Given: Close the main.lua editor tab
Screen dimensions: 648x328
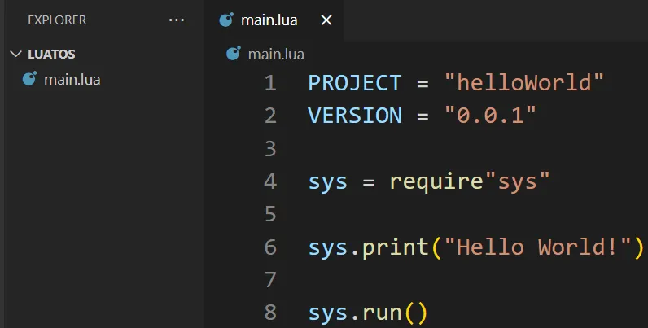Looking at the screenshot, I should (326, 20).
